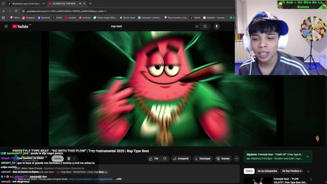Open the youtube bookmark

click(71, 18)
